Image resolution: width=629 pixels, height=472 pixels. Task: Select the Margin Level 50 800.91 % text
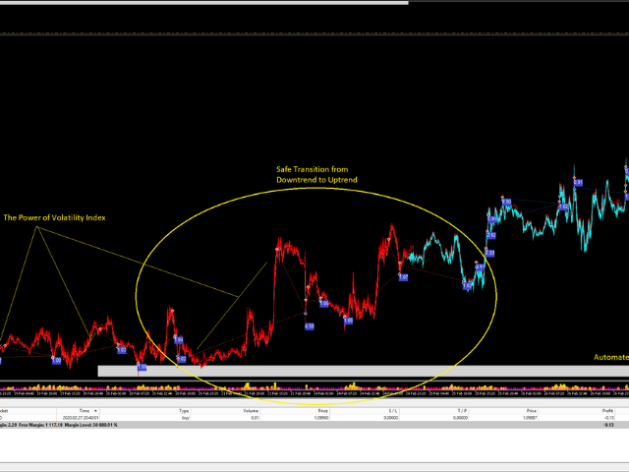coord(91,425)
